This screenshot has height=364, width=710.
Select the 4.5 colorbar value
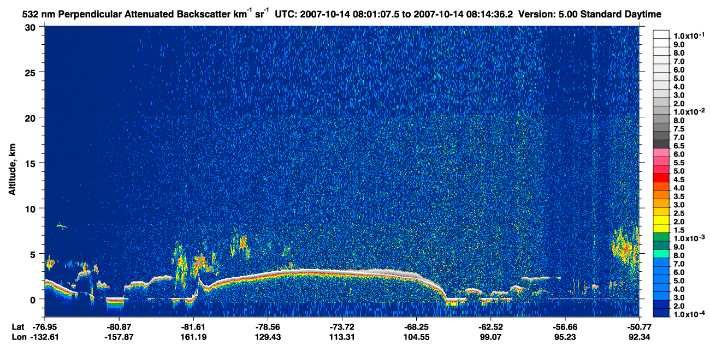679,180
